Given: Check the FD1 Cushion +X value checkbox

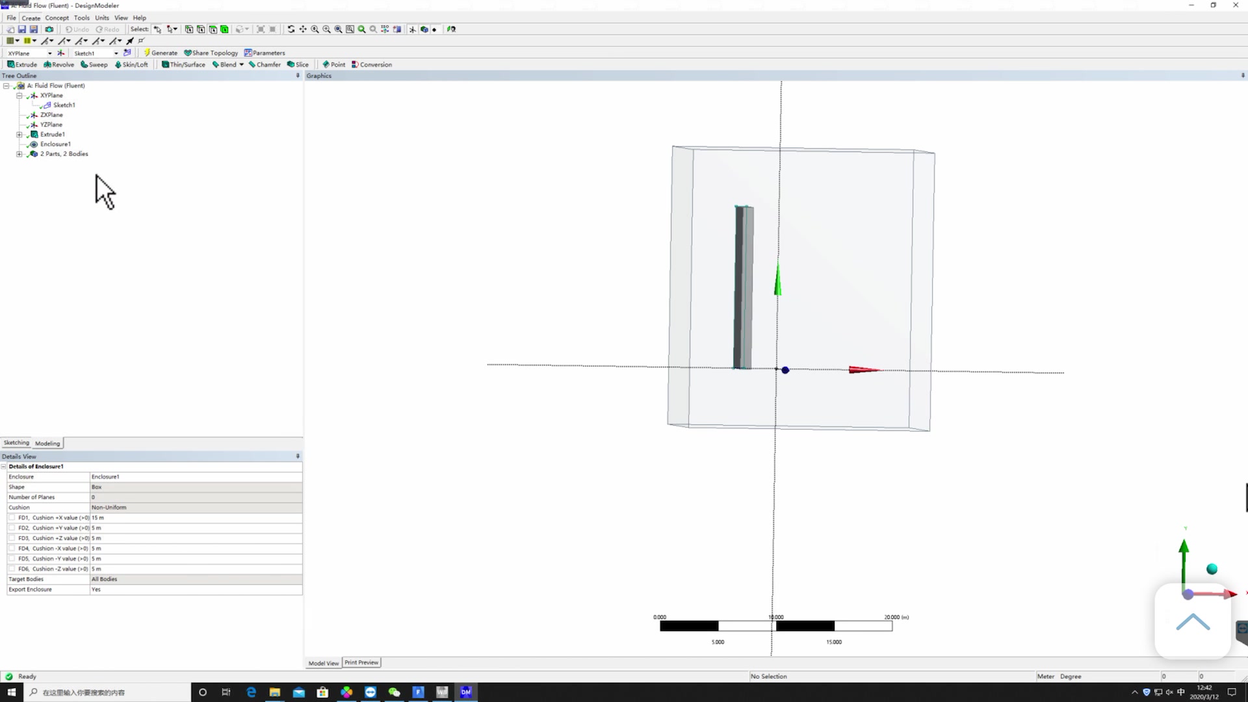Looking at the screenshot, I should pyautogui.click(x=12, y=517).
